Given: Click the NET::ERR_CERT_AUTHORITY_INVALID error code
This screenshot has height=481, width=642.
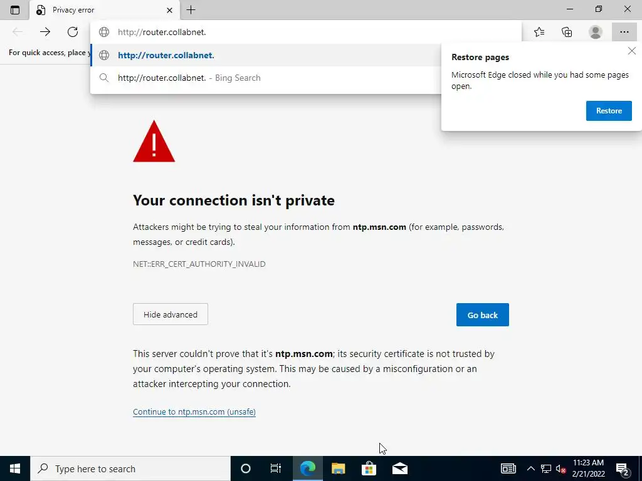Looking at the screenshot, I should pyautogui.click(x=199, y=264).
